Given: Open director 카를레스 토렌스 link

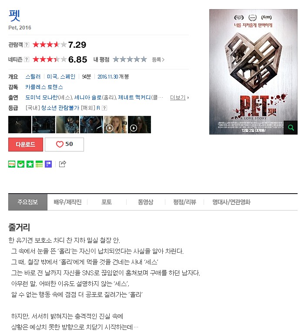Looking at the screenshot, I should (x=44, y=87).
